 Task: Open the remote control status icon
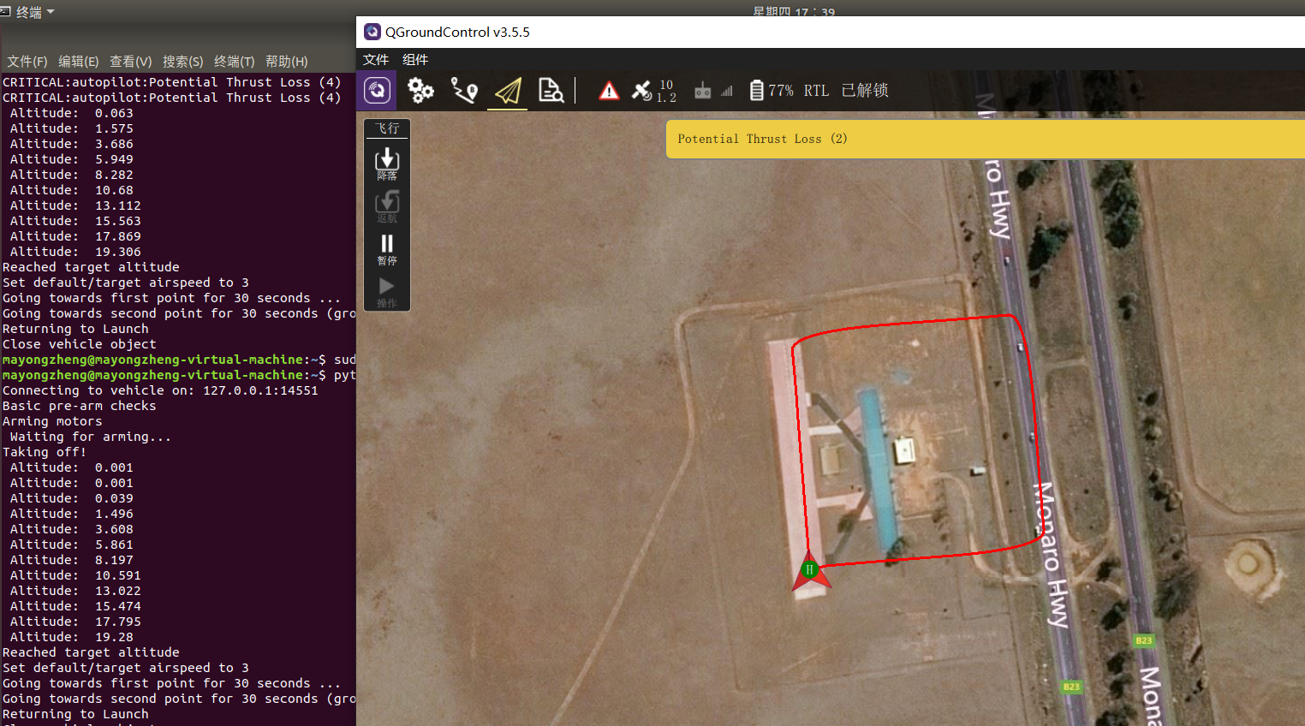pos(703,90)
